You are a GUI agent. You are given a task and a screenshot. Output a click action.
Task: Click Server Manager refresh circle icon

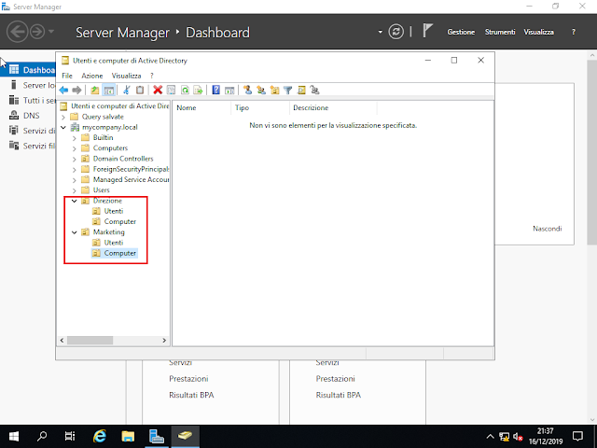(x=396, y=32)
